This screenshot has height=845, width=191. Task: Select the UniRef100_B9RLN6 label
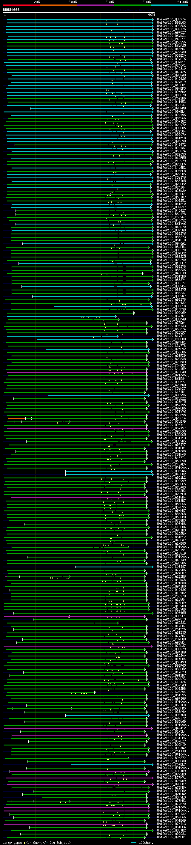(x=171, y=408)
